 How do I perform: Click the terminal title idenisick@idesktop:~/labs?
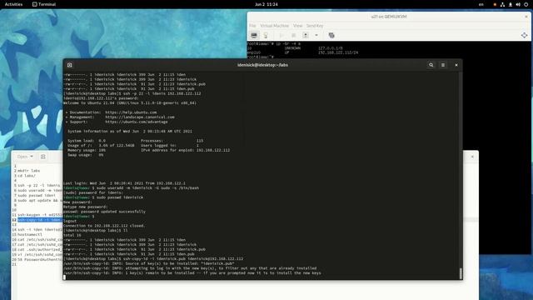point(262,65)
